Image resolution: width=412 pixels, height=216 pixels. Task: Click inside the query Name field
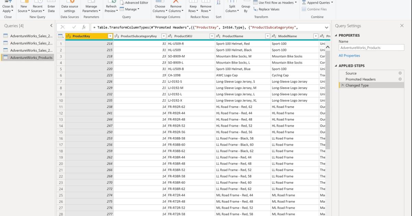point(371,47)
